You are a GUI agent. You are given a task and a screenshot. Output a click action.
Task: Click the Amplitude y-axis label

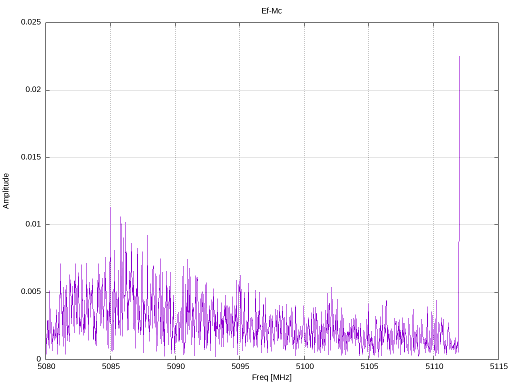coord(6,191)
